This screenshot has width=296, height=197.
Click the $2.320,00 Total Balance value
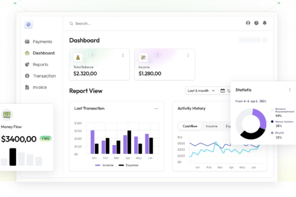(85, 74)
